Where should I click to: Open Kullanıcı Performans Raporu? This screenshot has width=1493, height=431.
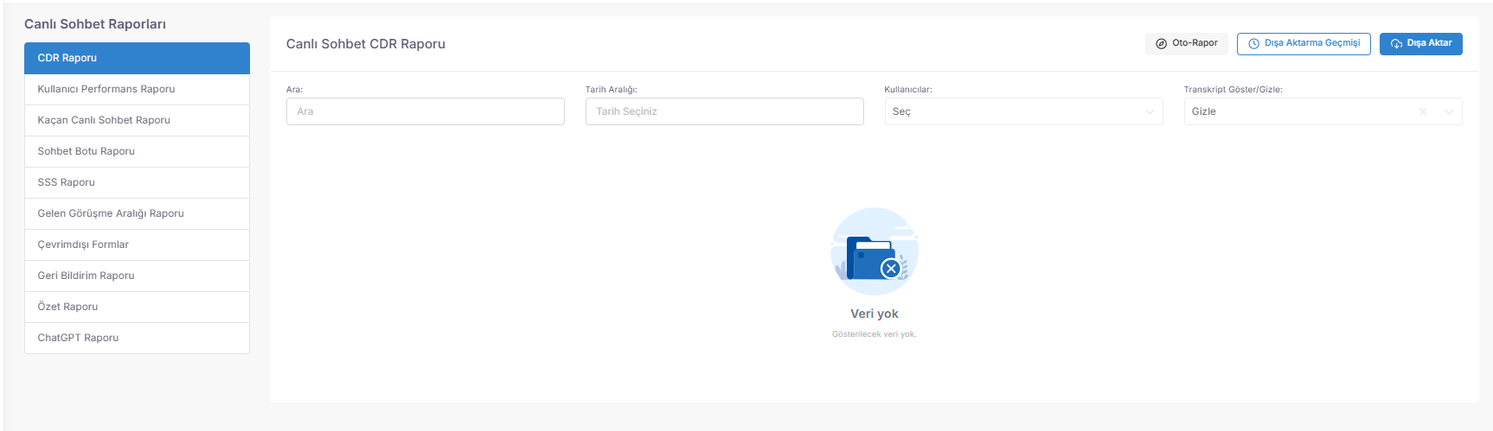137,89
